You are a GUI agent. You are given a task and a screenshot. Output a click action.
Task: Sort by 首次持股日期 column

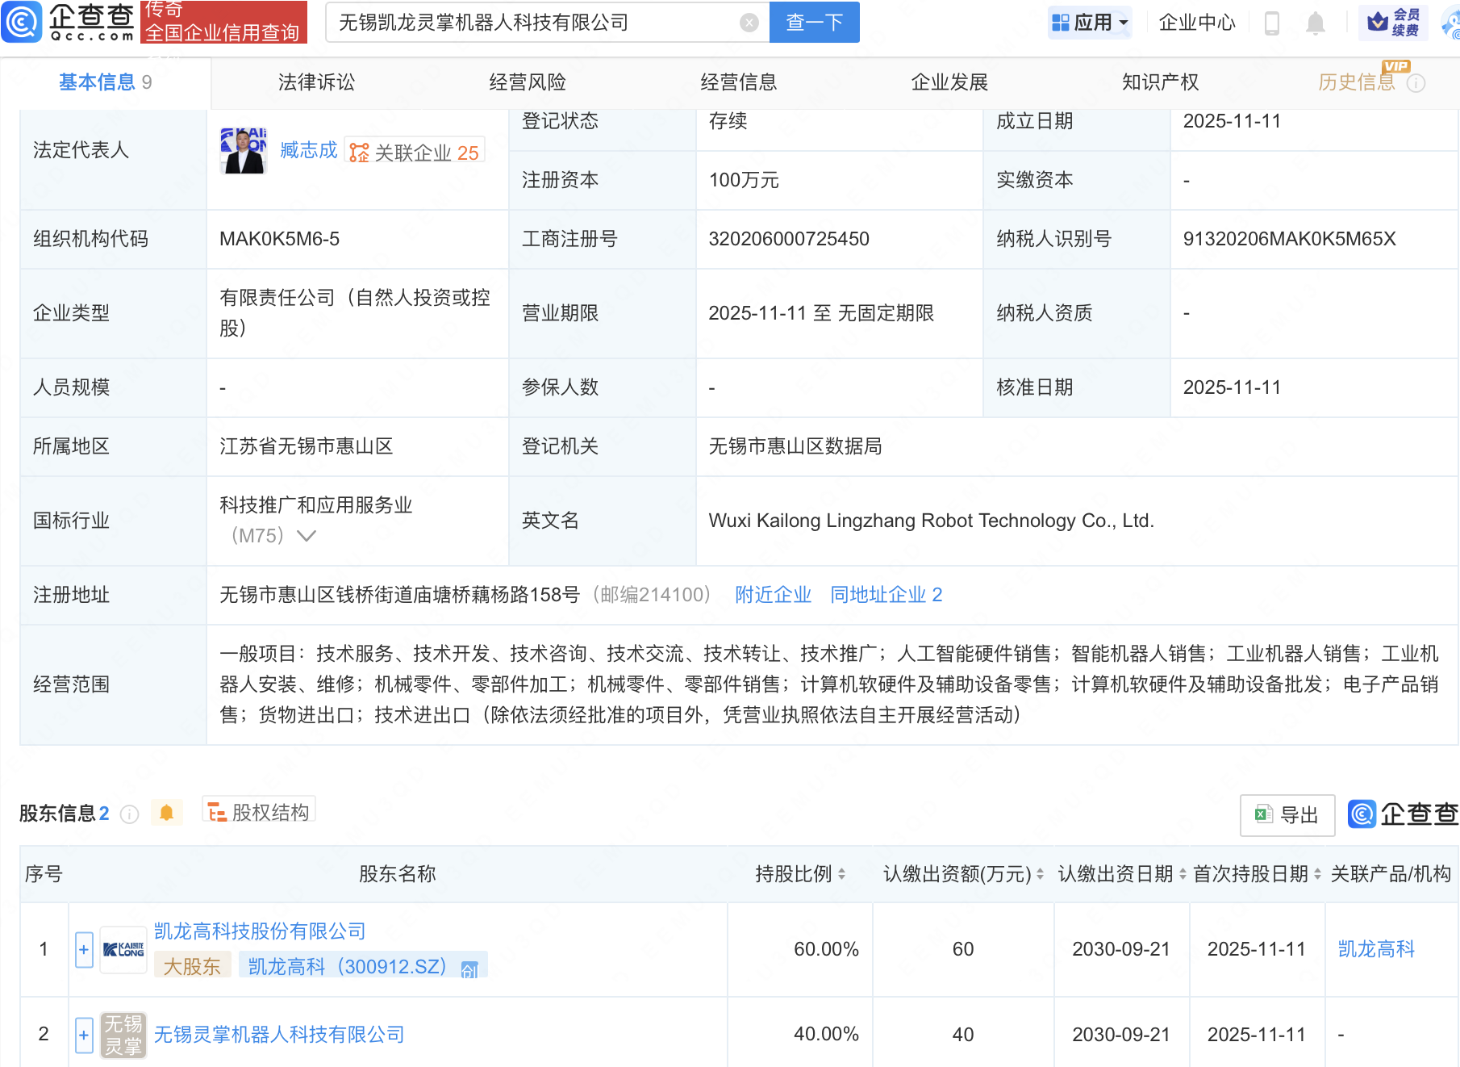pyautogui.click(x=1317, y=874)
